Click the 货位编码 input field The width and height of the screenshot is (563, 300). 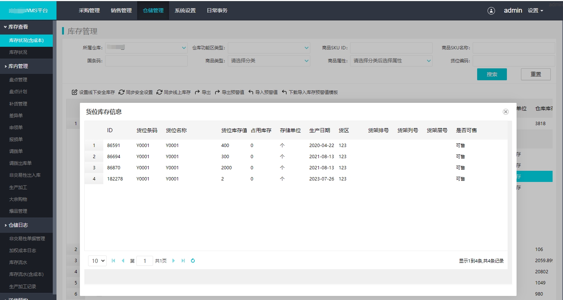coord(514,61)
